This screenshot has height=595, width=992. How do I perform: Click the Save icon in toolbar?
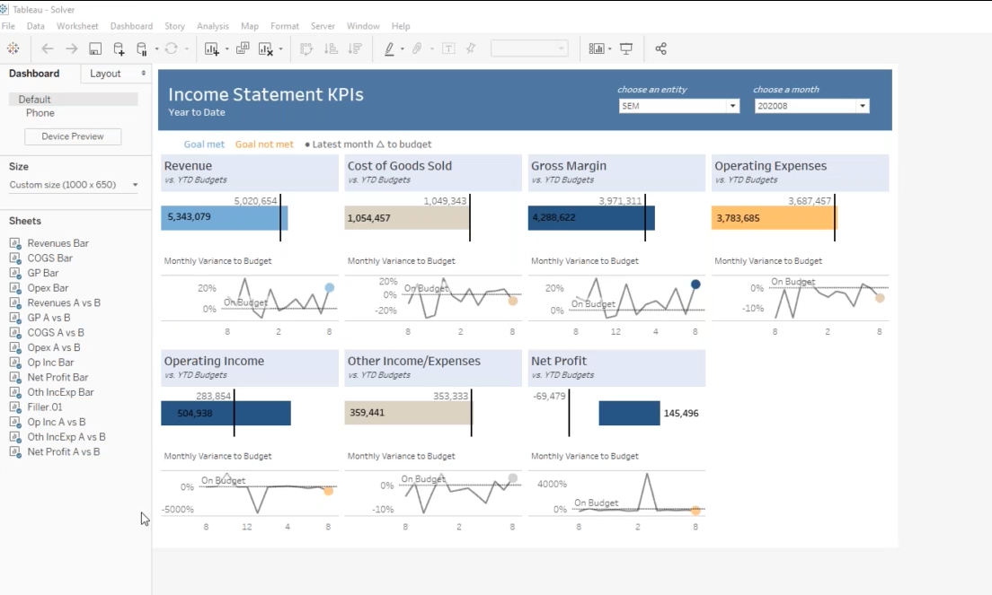click(x=95, y=48)
